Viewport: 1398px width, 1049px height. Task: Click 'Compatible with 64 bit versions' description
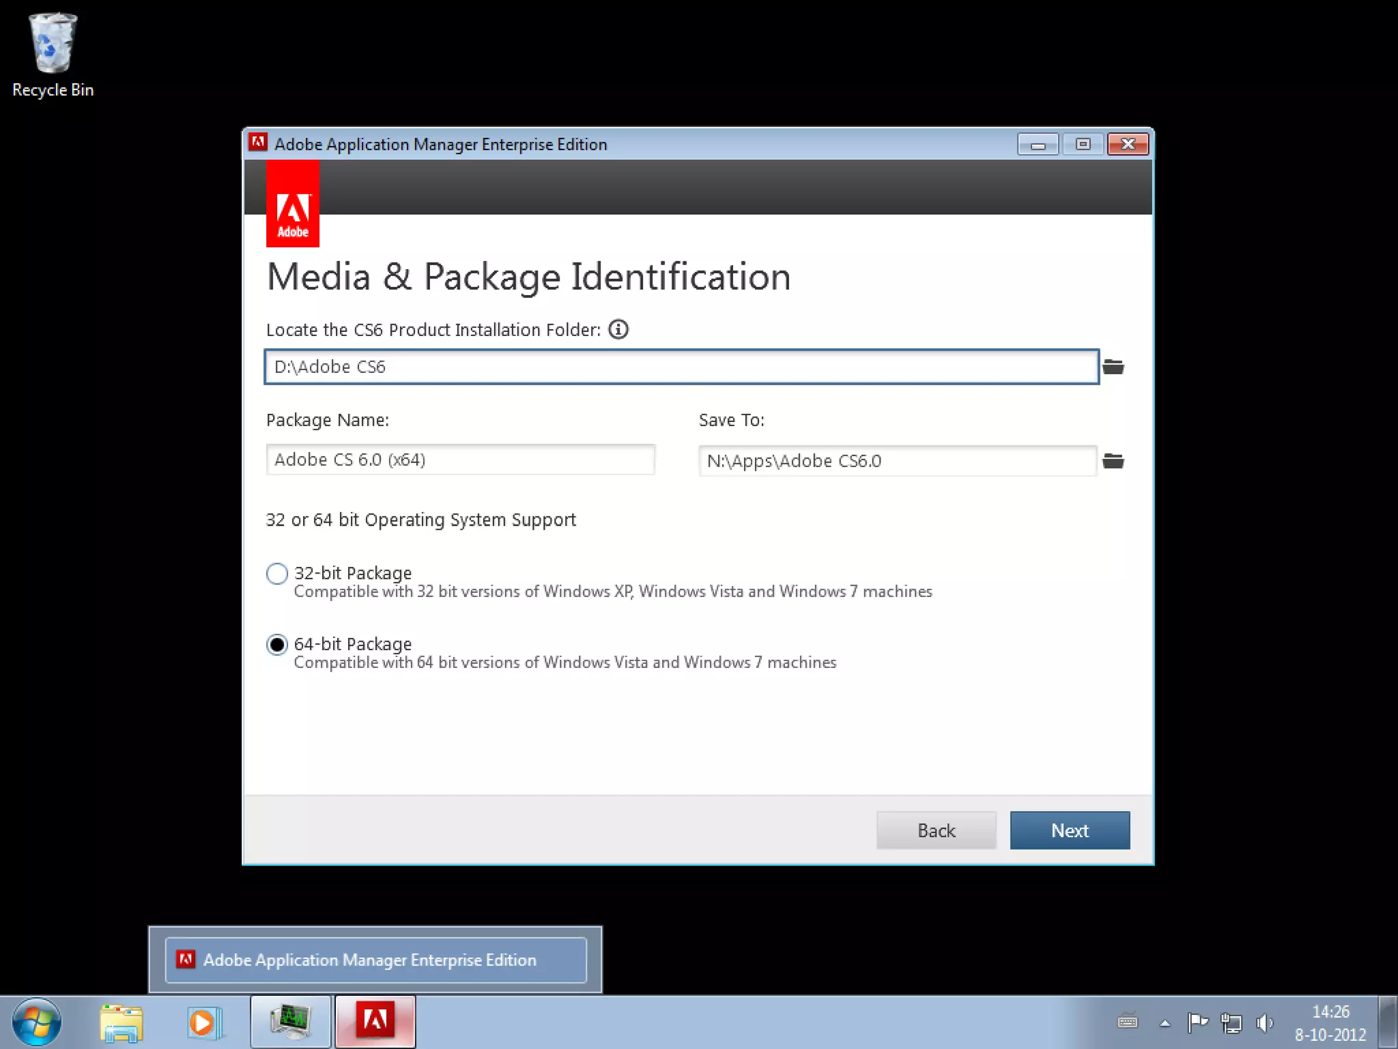click(x=565, y=662)
